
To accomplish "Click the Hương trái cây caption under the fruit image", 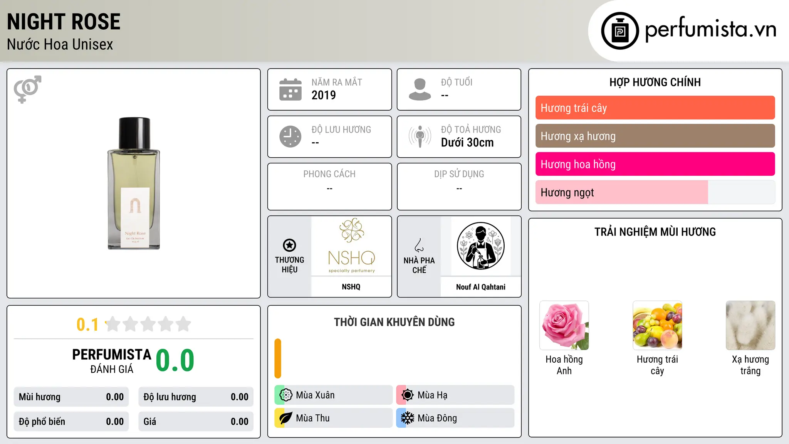I will (657, 365).
